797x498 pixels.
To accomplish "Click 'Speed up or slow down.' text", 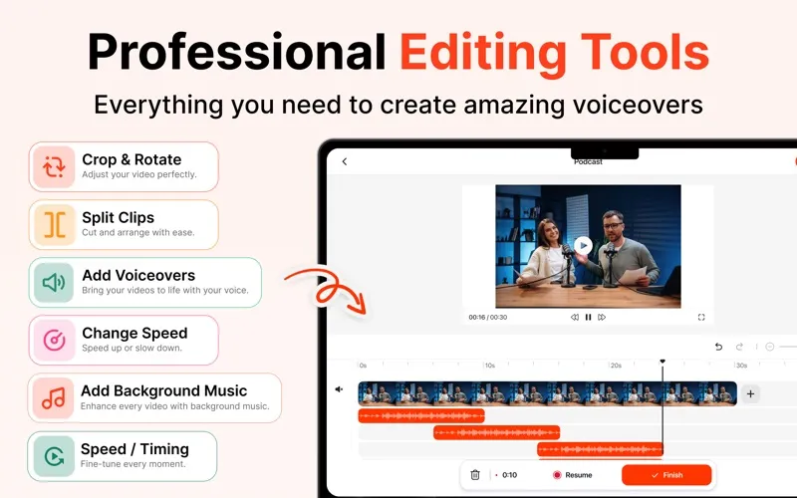I will coord(132,348).
